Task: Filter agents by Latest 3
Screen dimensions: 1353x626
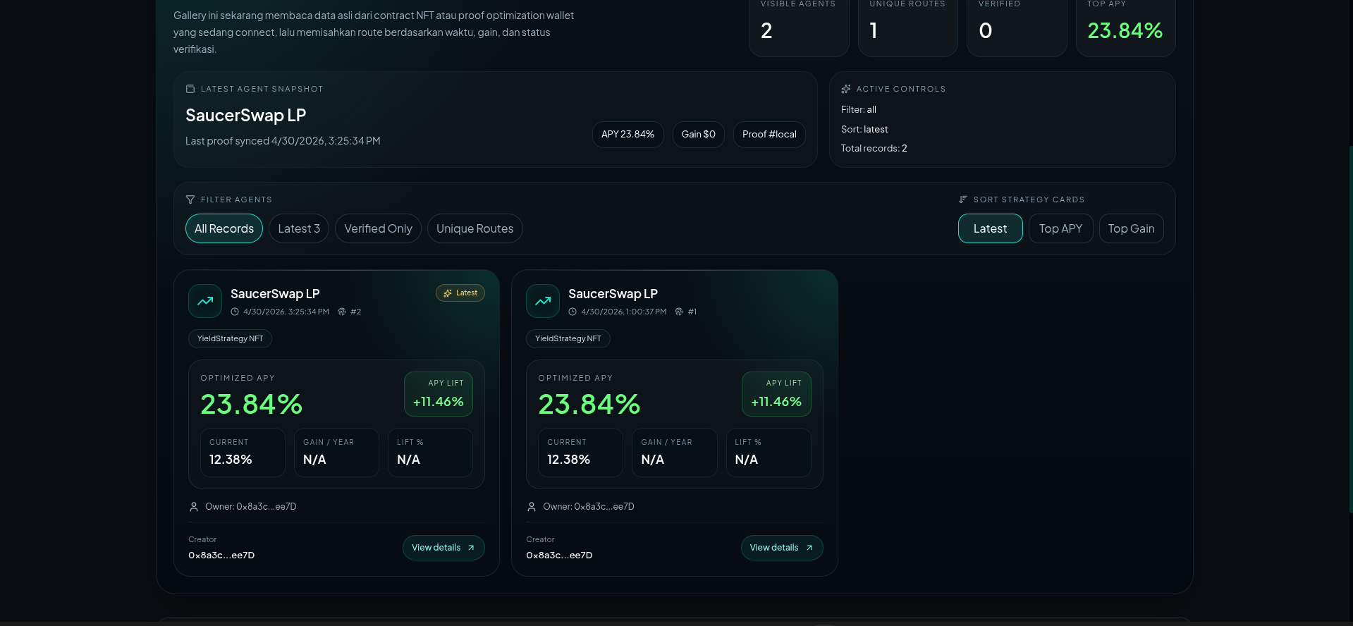Action: point(299,228)
